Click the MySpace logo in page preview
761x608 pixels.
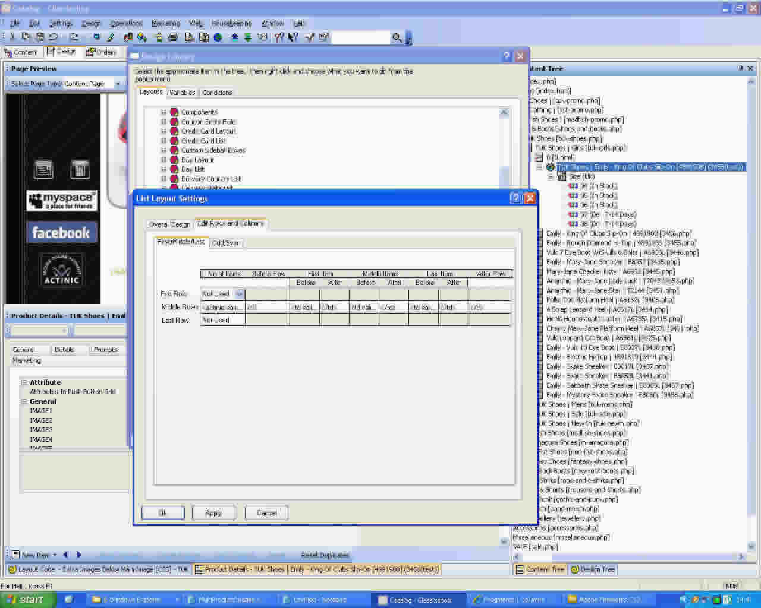point(61,200)
